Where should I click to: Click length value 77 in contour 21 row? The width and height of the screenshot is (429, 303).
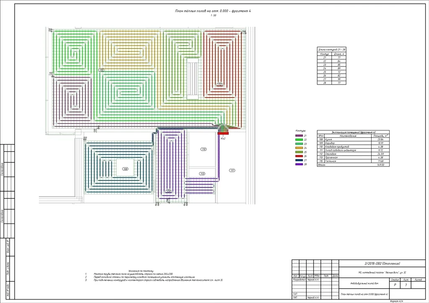pyautogui.click(x=339, y=58)
